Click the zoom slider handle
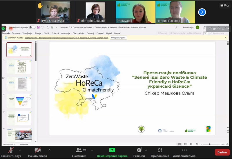 (209, 144)
